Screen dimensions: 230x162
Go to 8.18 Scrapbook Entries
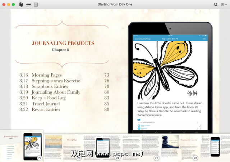tap(64, 86)
